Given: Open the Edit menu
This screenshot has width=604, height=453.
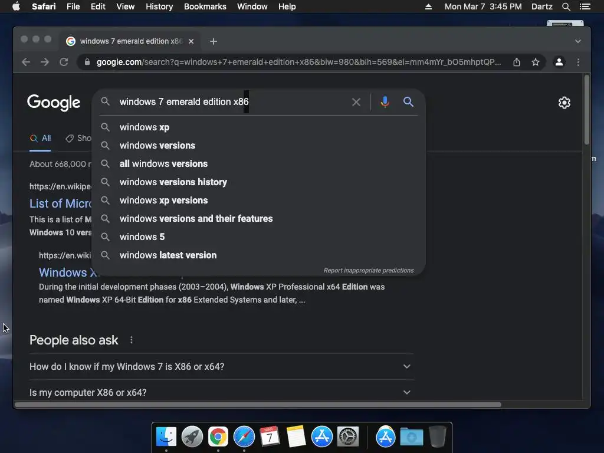Looking at the screenshot, I should click(x=98, y=6).
